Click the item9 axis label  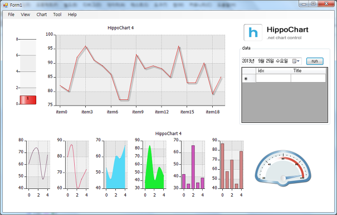138,112
